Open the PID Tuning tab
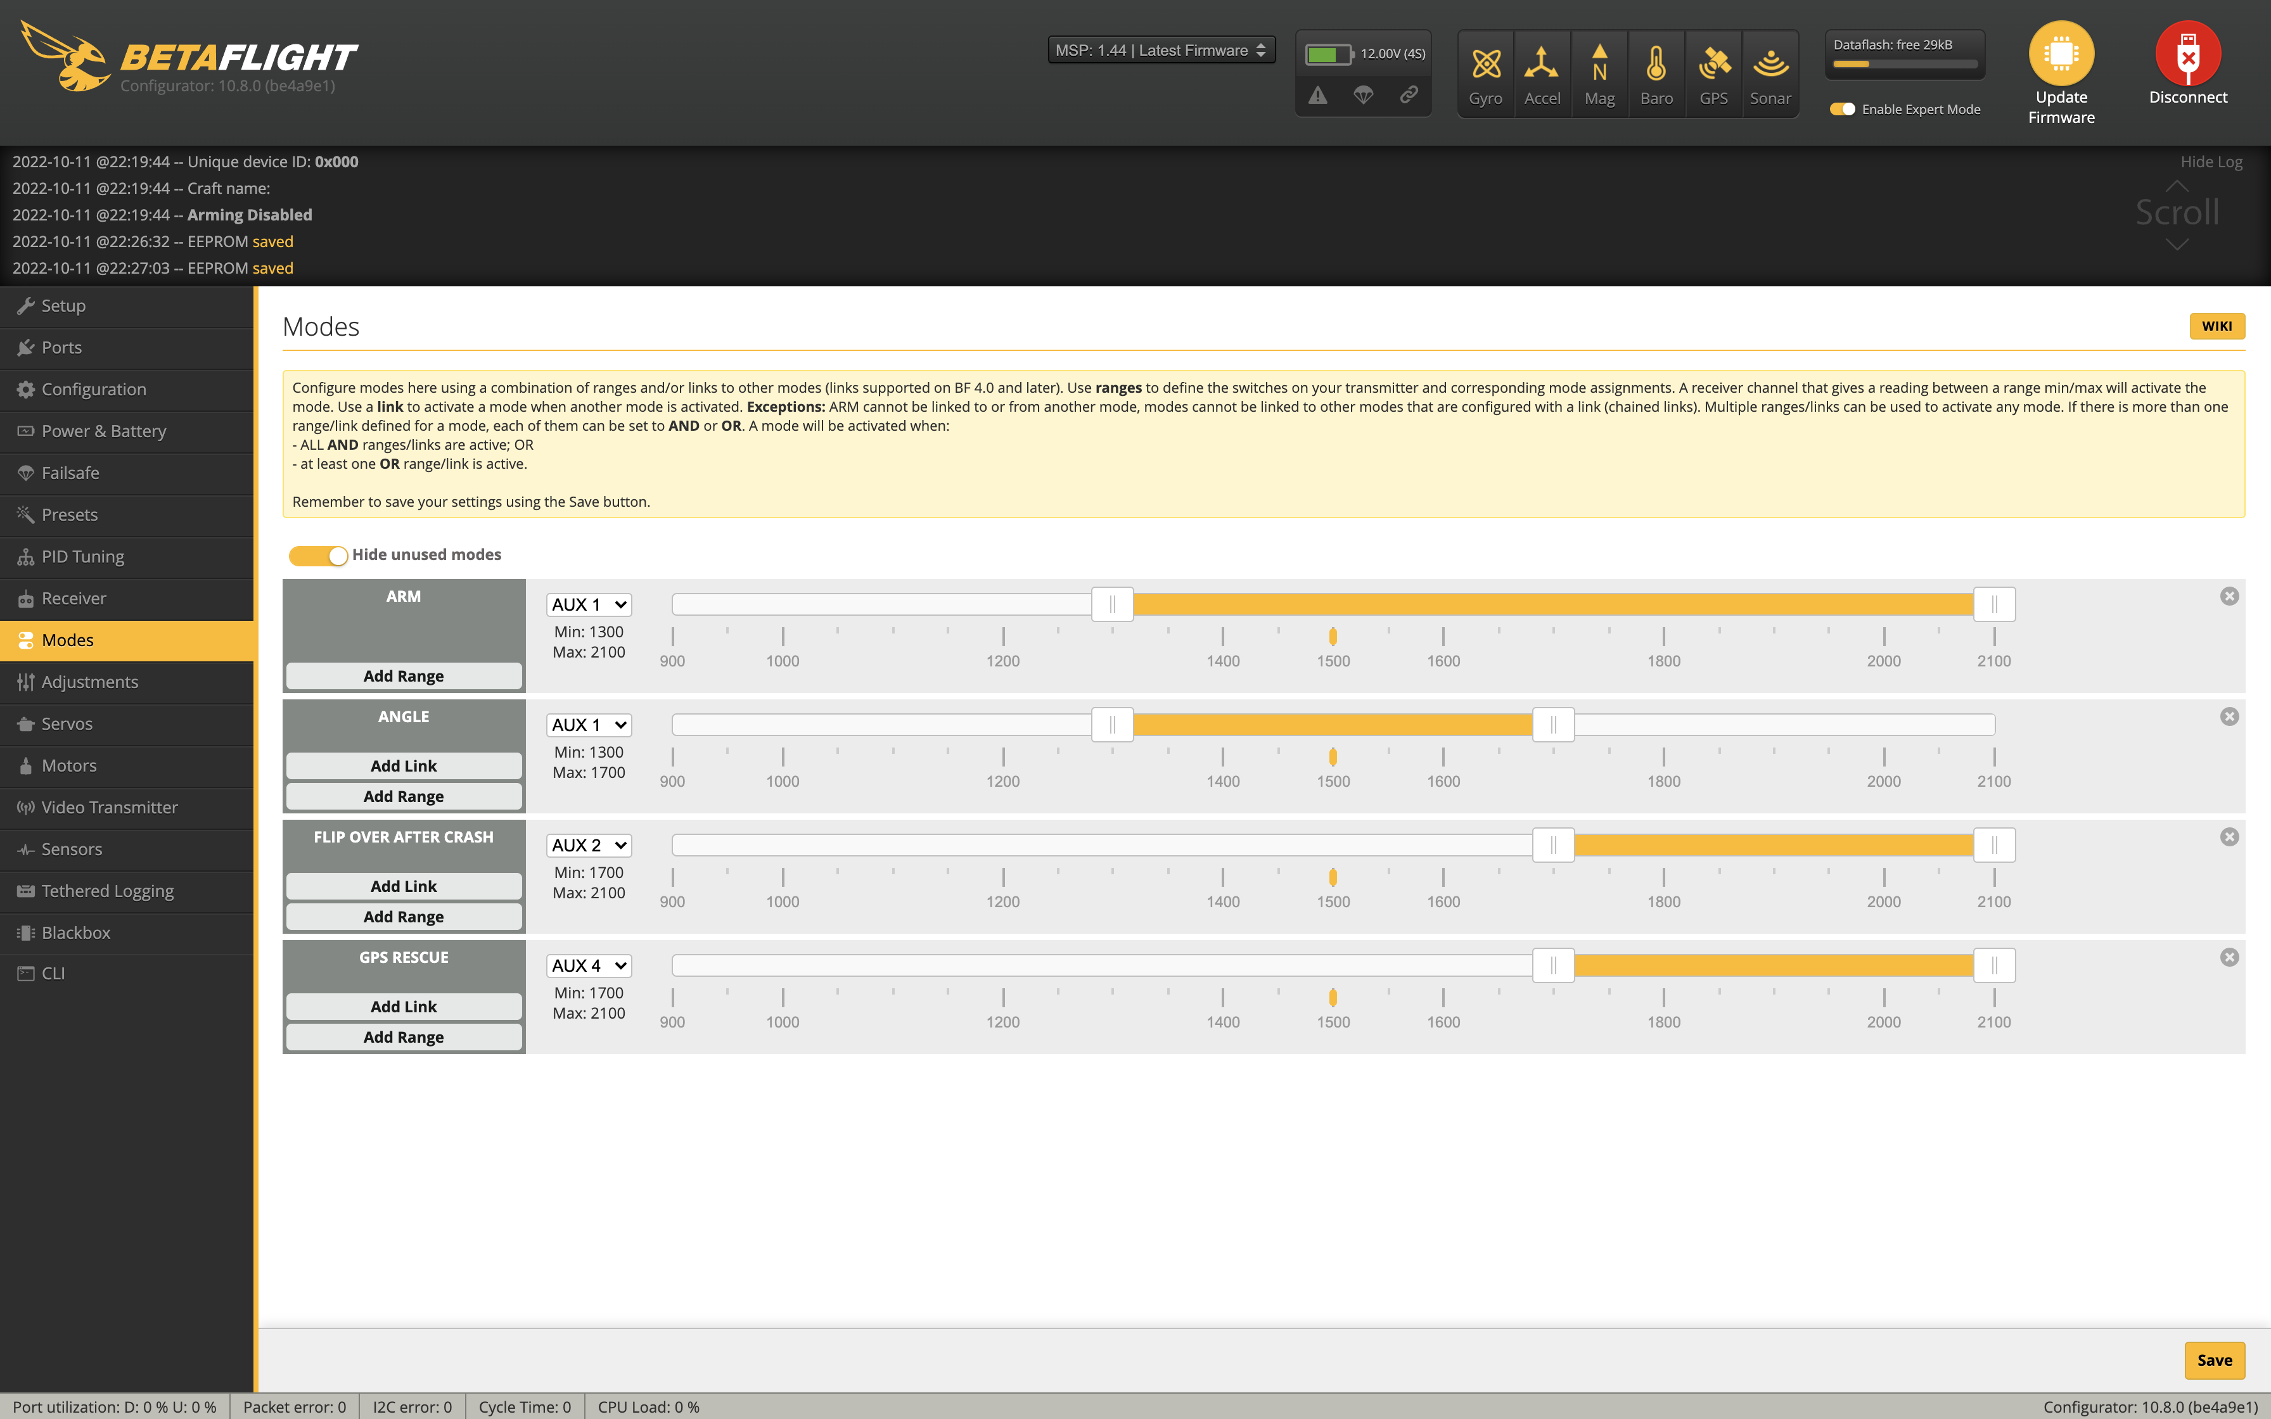Screen dimensions: 2271x1419 [x=82, y=557]
